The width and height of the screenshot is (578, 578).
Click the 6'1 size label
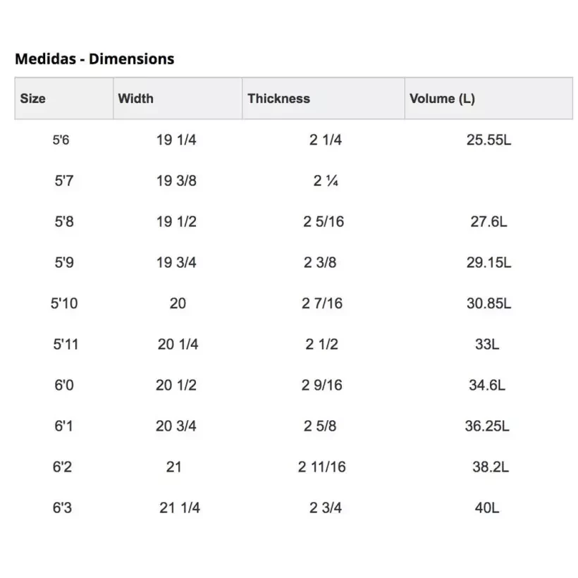63,426
